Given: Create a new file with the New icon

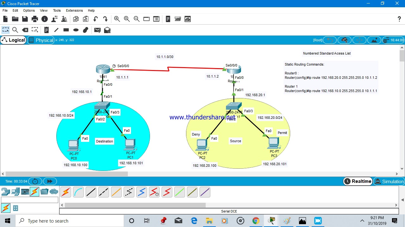Looking at the screenshot, I should 5,19.
